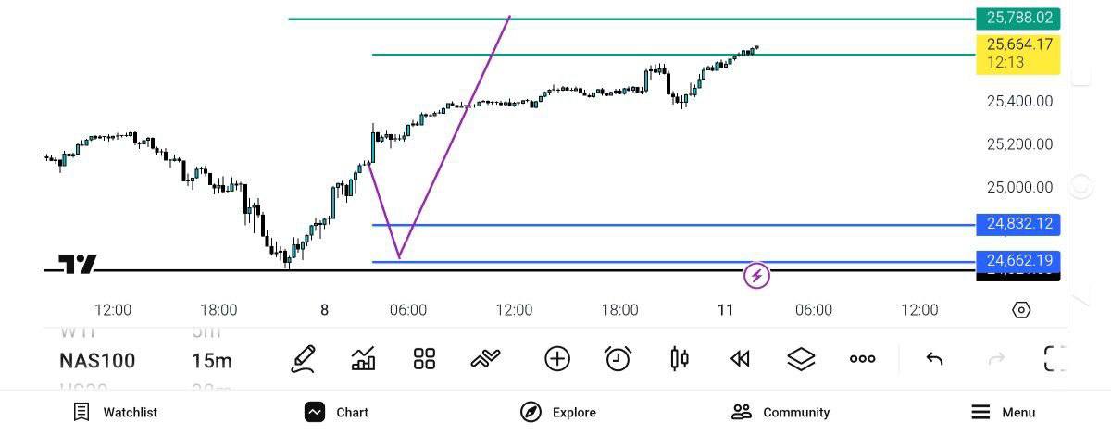
Task: Open the 15m timeframe selector
Action: [x=212, y=361]
